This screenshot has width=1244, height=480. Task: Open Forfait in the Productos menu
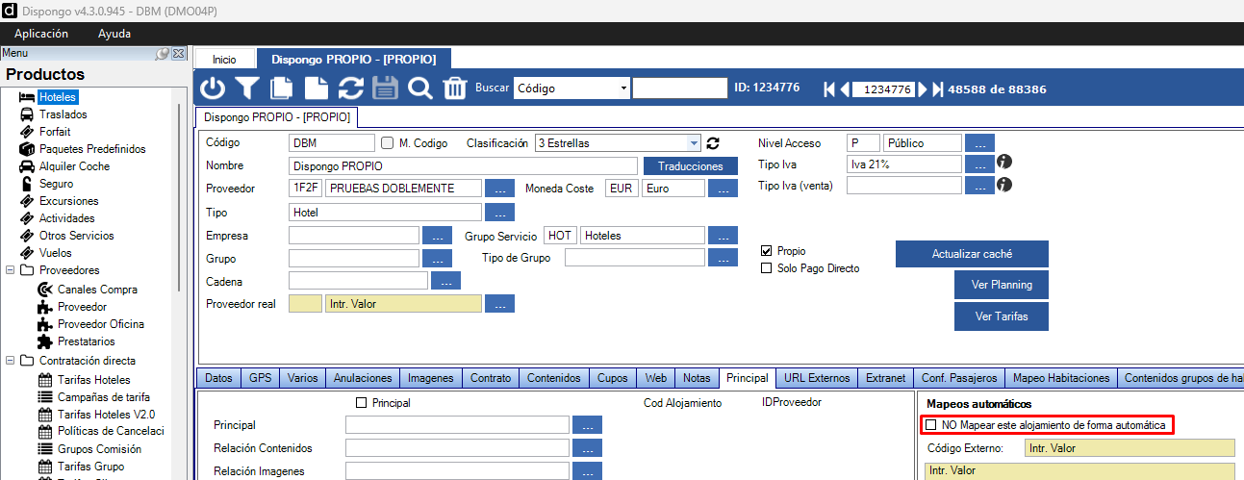point(55,132)
